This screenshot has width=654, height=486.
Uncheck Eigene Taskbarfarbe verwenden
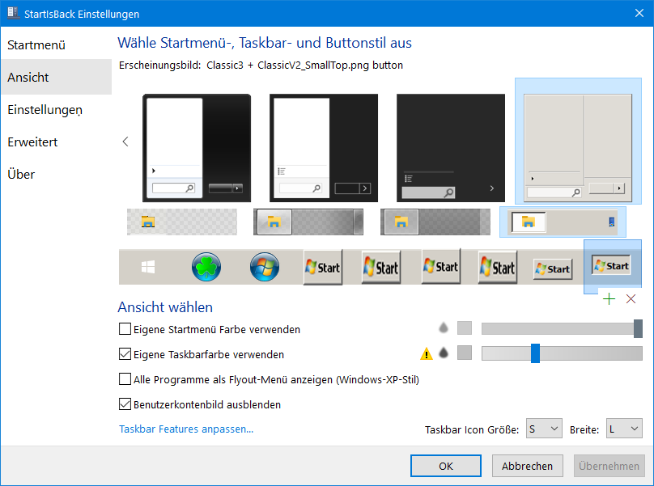pos(125,354)
